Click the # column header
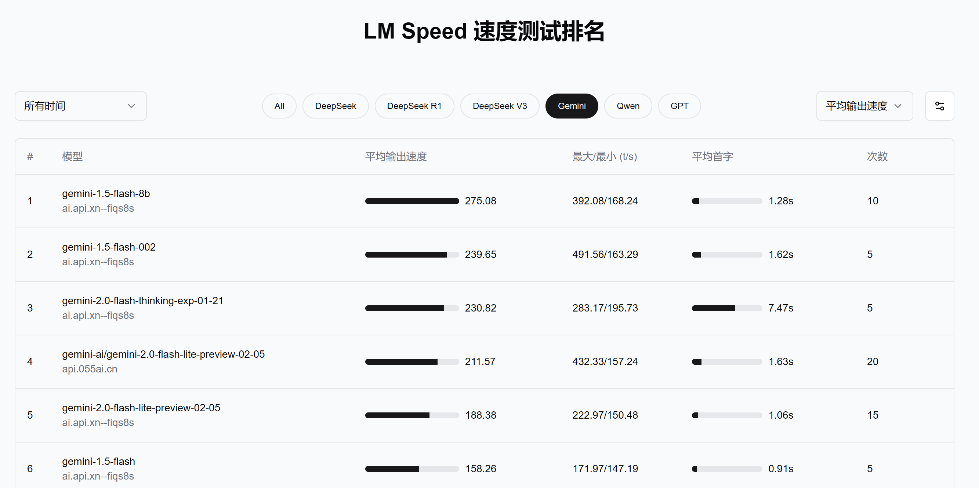This screenshot has width=979, height=488. pos(30,156)
